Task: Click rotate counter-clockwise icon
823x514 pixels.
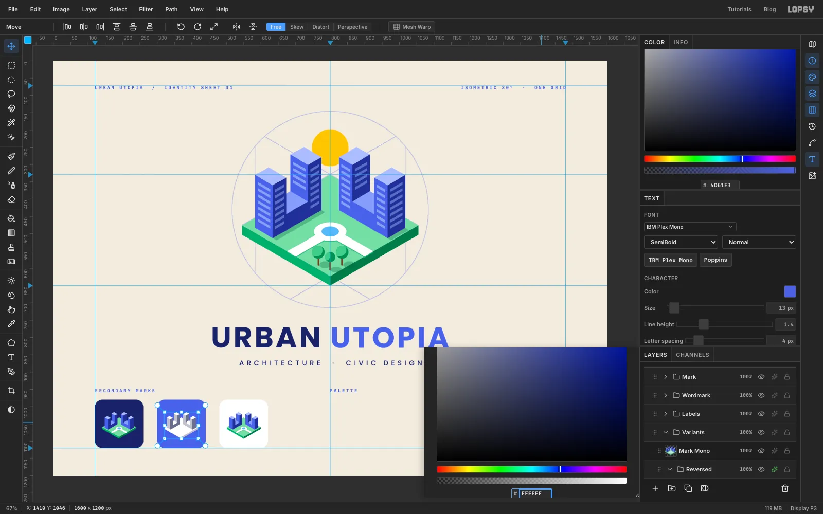Action: (181, 27)
